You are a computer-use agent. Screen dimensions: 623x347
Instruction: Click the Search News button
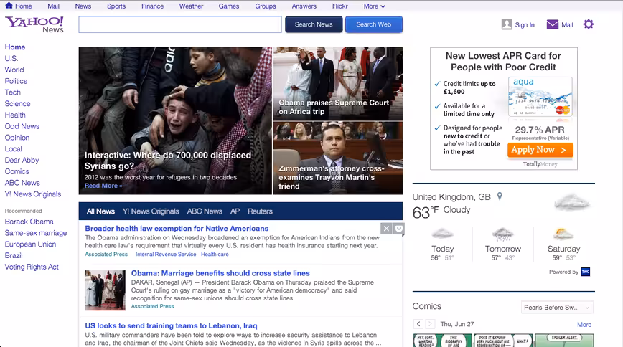point(314,24)
